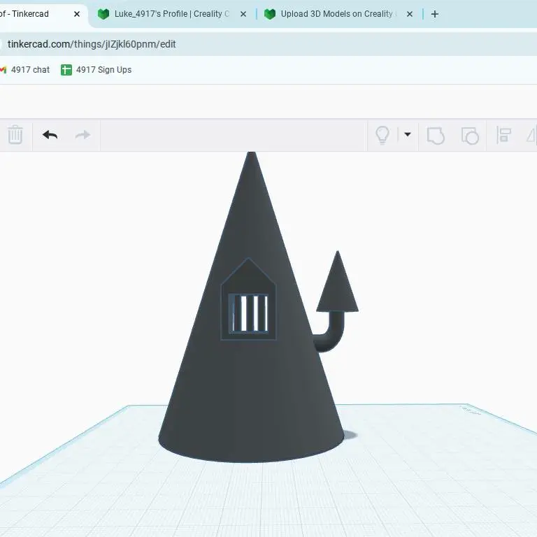Click the Group shapes icon
This screenshot has width=537, height=537.
[x=436, y=135]
